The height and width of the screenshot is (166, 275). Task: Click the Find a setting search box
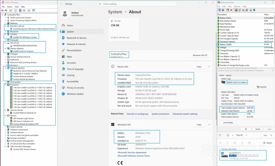point(137,4)
